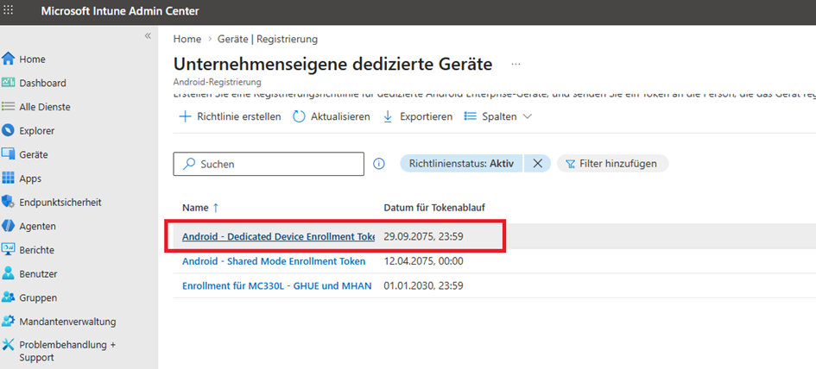This screenshot has height=369, width=816.
Task: Click the Gruppen people icon
Action: (x=9, y=297)
